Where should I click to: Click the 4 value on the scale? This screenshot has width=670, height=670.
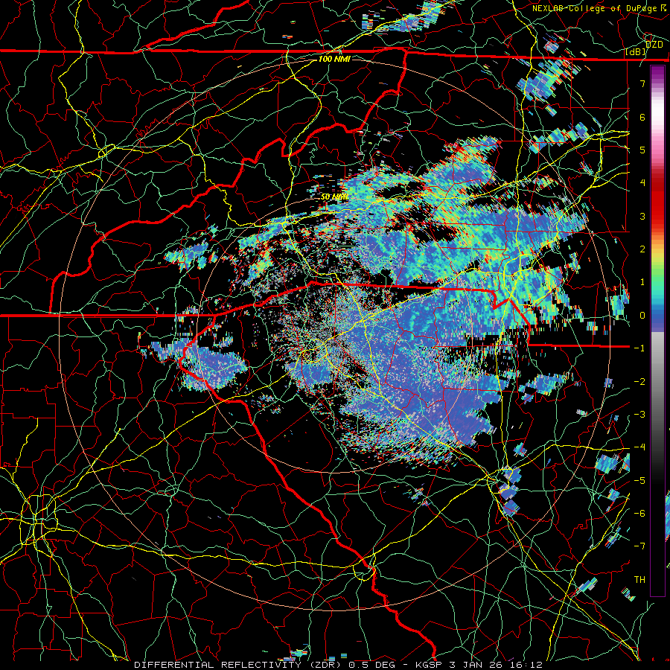point(642,183)
